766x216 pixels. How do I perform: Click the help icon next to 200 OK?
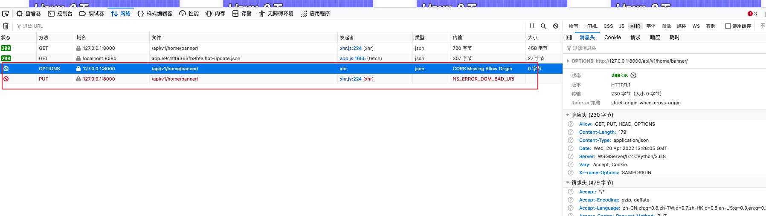(633, 75)
